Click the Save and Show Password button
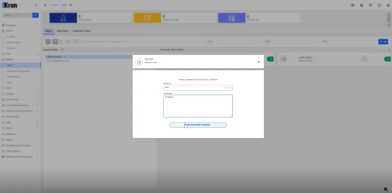The width and height of the screenshot is (392, 193). (198, 125)
